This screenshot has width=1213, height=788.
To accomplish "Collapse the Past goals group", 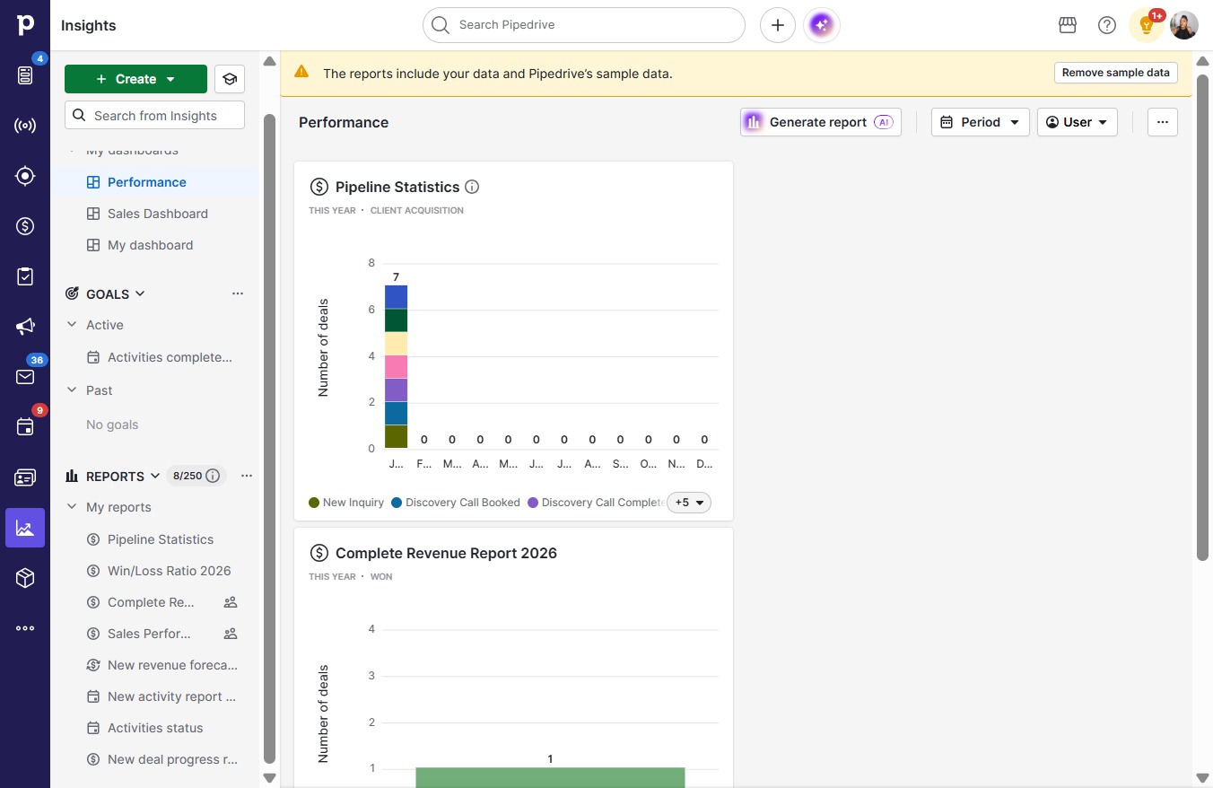I will 72,390.
